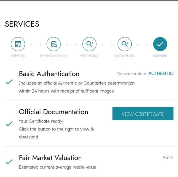Click checkmark beside Basic Authentication
This screenshot has width=178, height=177.
coord(9,82)
